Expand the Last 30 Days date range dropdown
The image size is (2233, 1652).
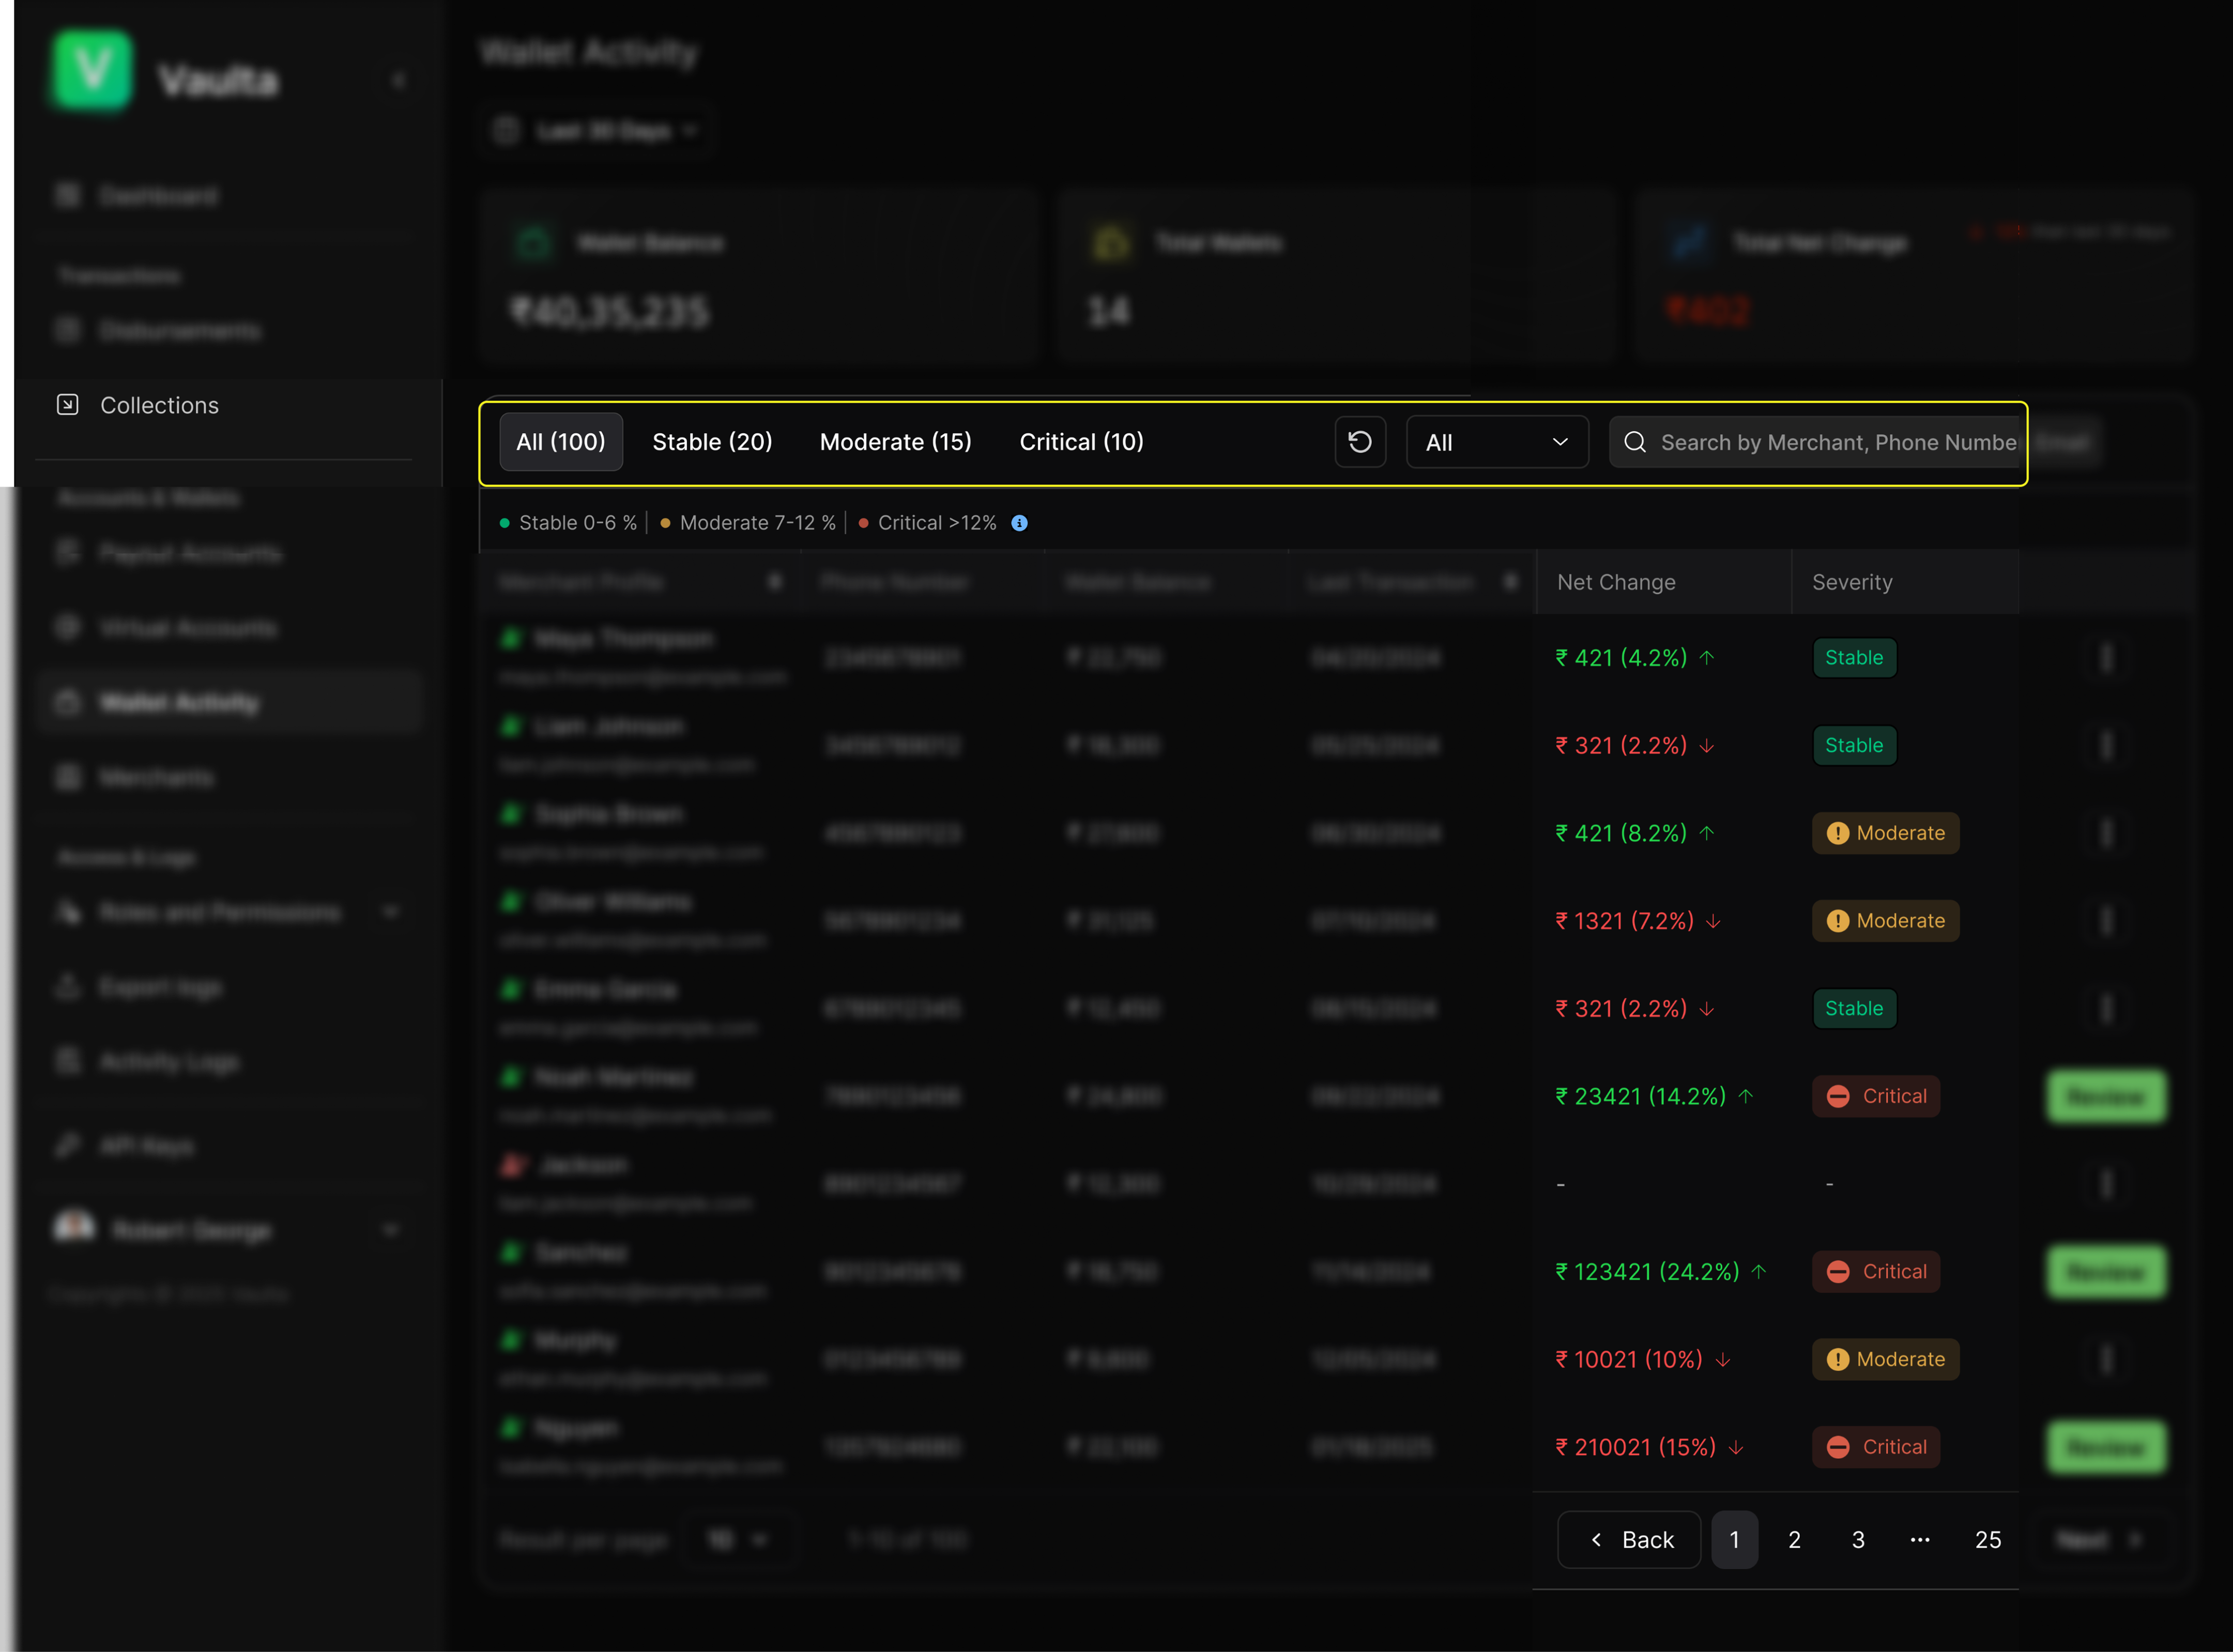coord(600,131)
